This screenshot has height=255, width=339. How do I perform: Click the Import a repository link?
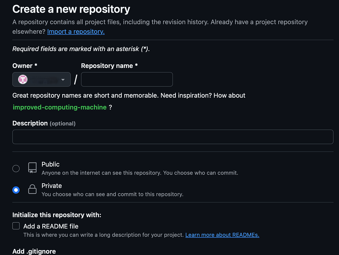pyautogui.click(x=76, y=31)
